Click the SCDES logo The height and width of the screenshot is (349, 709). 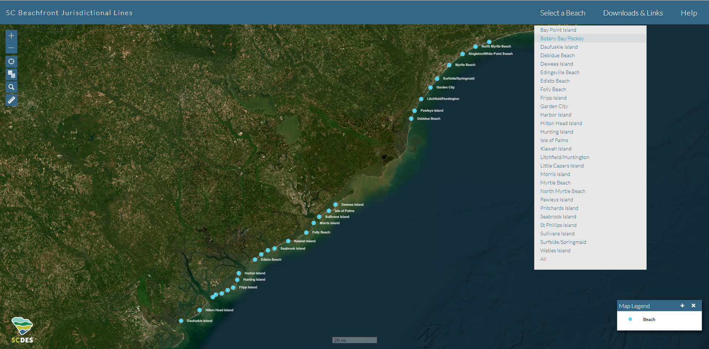pyautogui.click(x=22, y=330)
